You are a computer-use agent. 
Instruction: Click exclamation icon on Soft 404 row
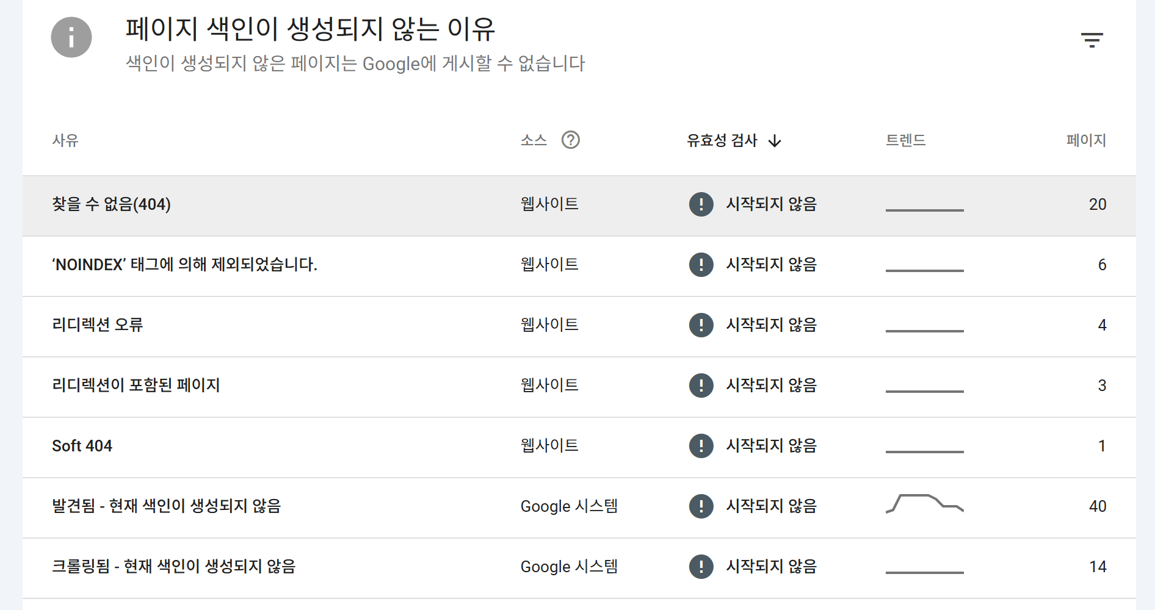click(x=701, y=446)
